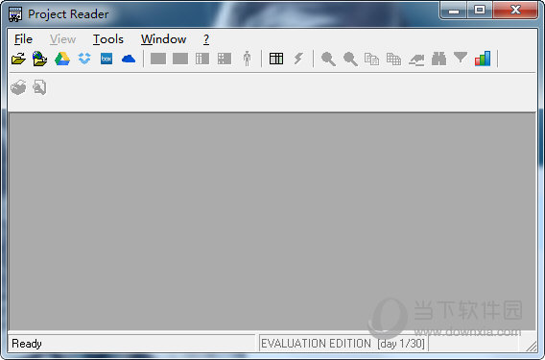Image resolution: width=545 pixels, height=360 pixels.
Task: Click the copy table grid icon
Action: pyautogui.click(x=393, y=59)
